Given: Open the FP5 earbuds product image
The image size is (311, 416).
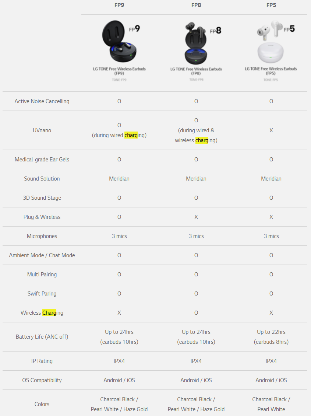Looking at the screenshot, I should point(276,41).
